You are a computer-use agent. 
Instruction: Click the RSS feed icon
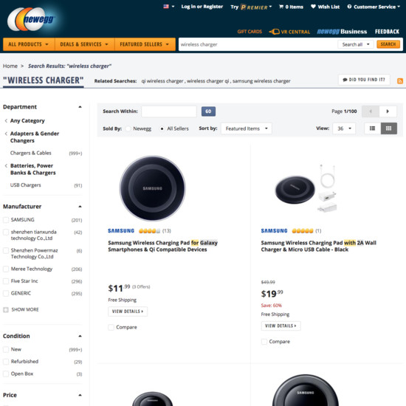[x=400, y=81]
